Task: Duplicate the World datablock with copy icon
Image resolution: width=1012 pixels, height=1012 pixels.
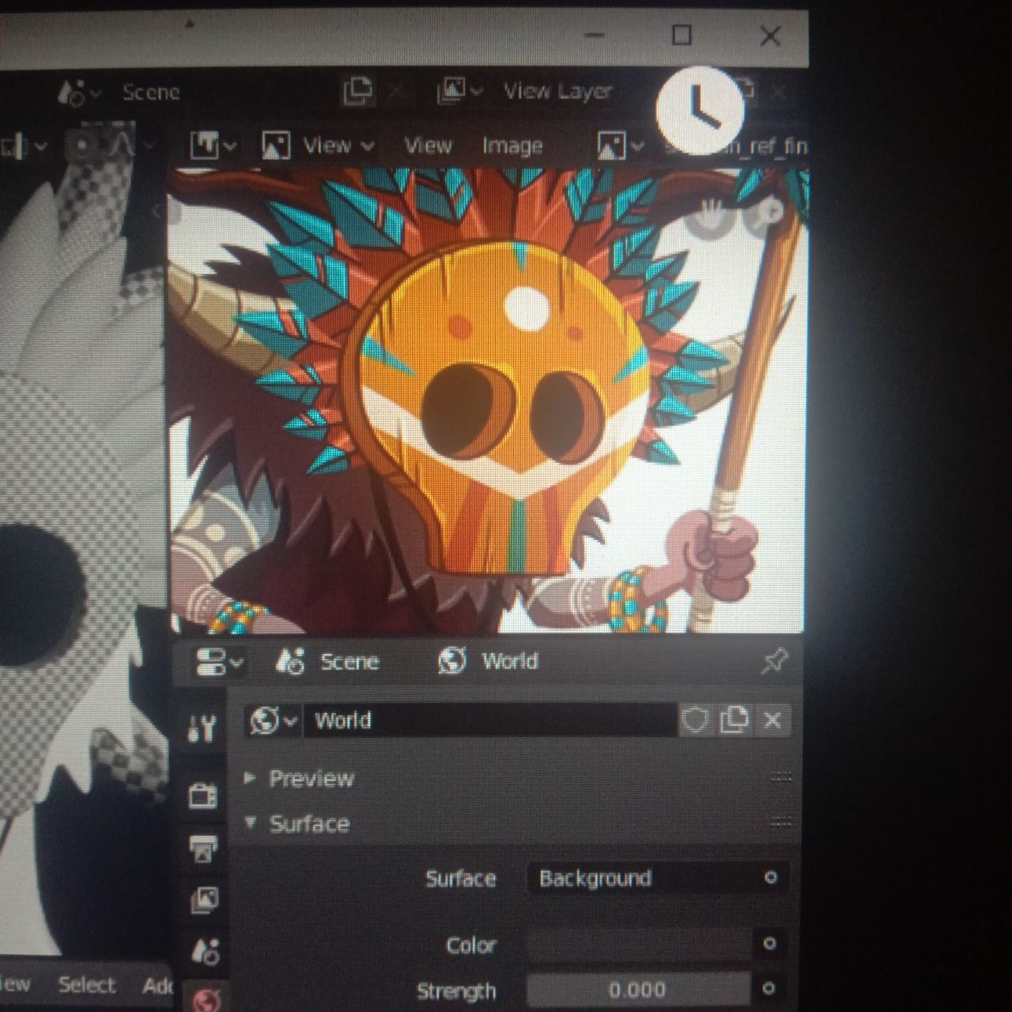Action: pos(734,720)
